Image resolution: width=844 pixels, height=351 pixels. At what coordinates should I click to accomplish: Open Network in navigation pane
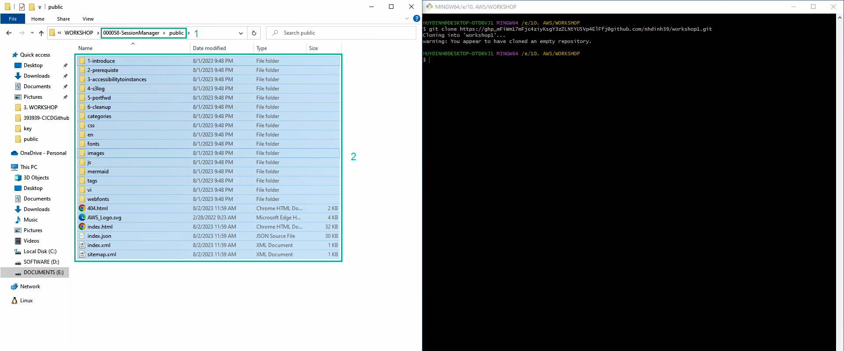click(30, 287)
